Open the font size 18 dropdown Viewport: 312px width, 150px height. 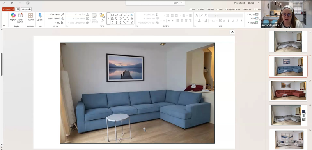tap(212, 16)
